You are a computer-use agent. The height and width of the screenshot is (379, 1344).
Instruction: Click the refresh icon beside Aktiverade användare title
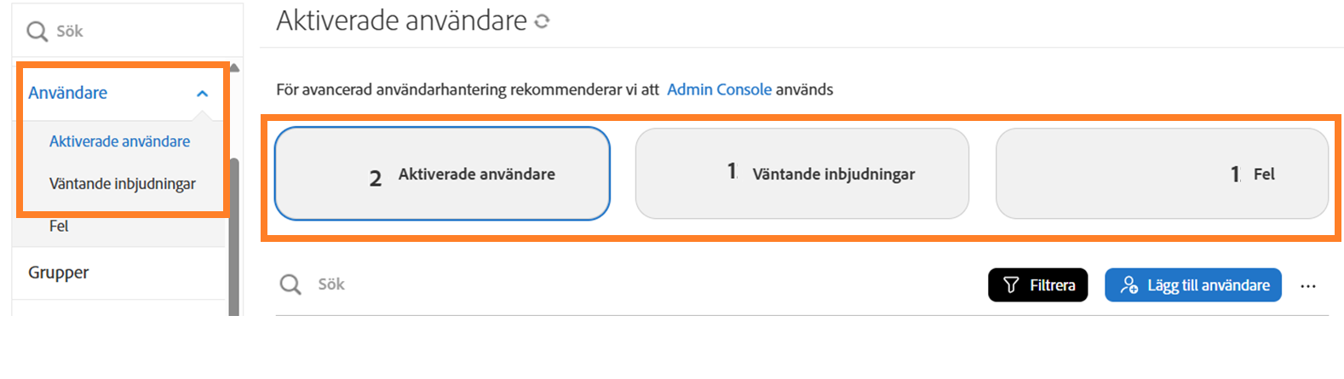point(542,21)
